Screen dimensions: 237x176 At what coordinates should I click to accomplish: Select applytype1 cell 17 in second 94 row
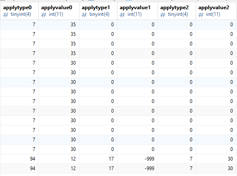tap(98, 168)
